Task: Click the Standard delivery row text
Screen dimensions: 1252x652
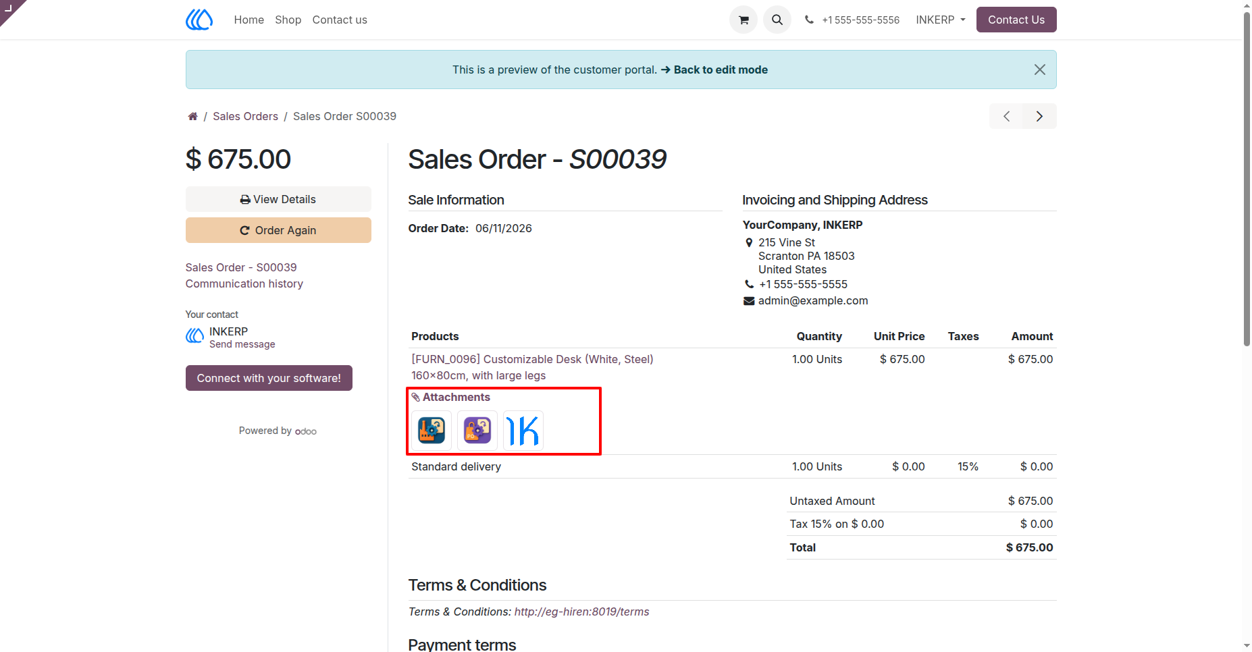Action: pyautogui.click(x=456, y=466)
